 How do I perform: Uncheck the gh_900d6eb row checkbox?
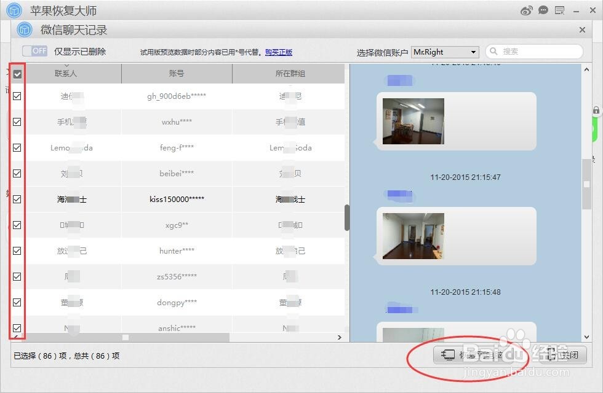click(x=17, y=96)
